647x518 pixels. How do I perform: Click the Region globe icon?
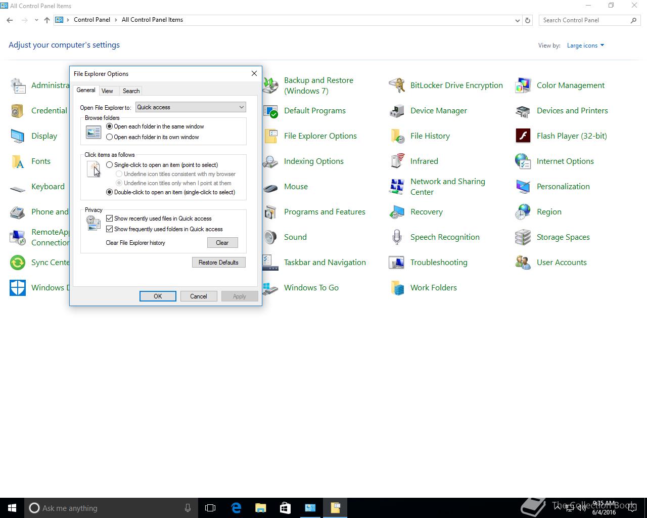pyautogui.click(x=523, y=212)
